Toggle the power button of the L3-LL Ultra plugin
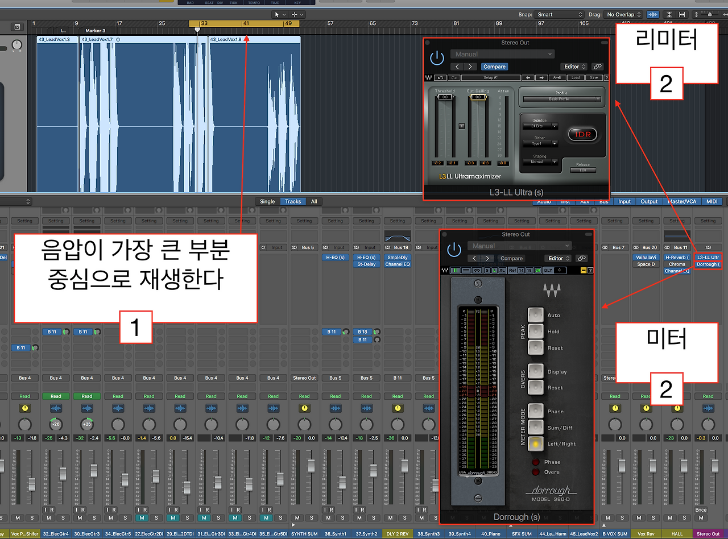Viewport: 728px width, 539px height. pyautogui.click(x=437, y=57)
